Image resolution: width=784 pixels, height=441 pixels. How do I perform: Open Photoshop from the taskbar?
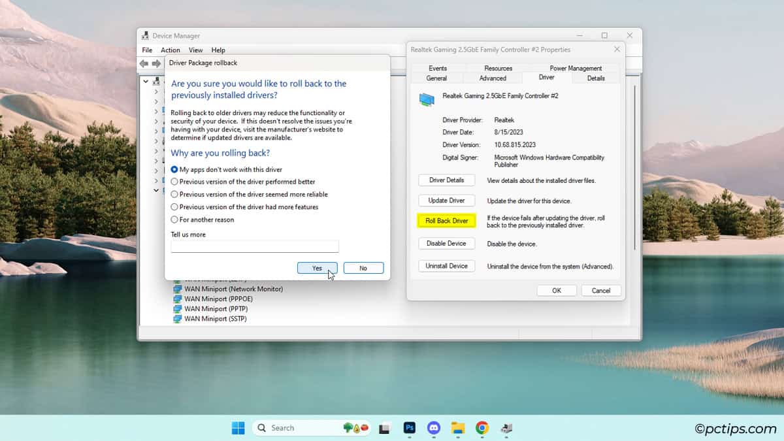pyautogui.click(x=410, y=428)
